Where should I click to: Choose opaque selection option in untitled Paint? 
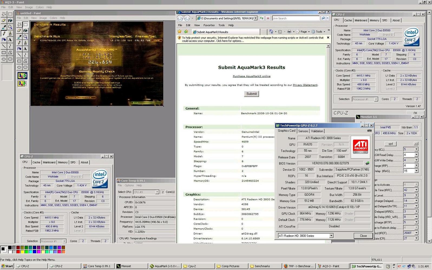pos(22,76)
